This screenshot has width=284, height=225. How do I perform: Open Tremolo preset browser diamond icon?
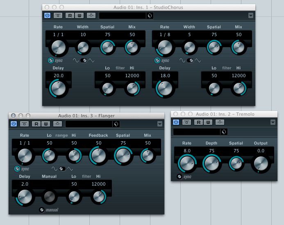pos(224,132)
